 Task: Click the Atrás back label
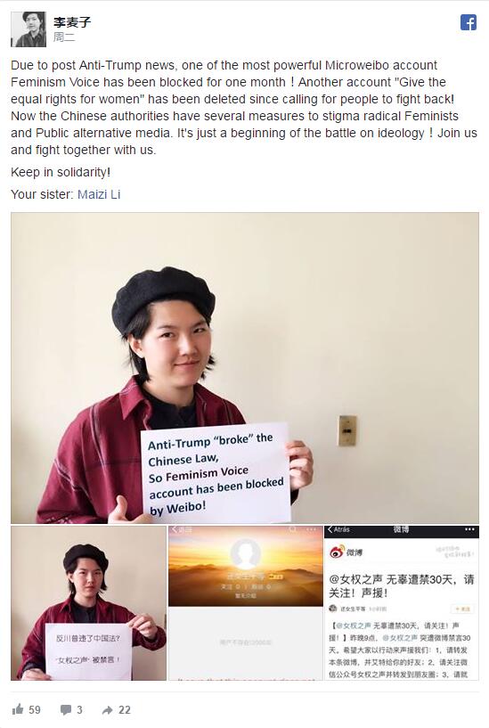coord(342,529)
